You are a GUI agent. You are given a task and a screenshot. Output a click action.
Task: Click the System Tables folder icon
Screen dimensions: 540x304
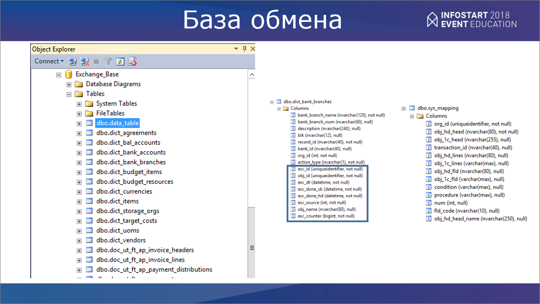(89, 104)
